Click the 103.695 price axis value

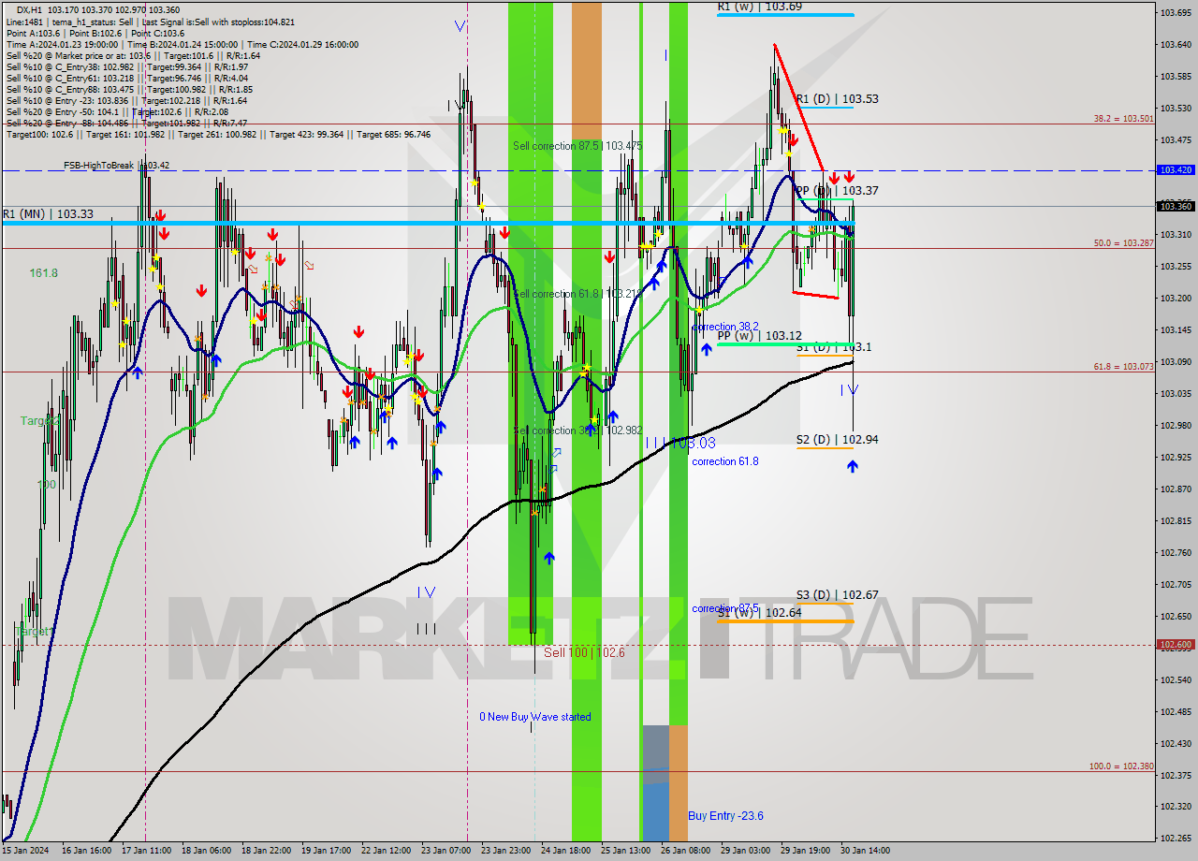coord(1176,13)
